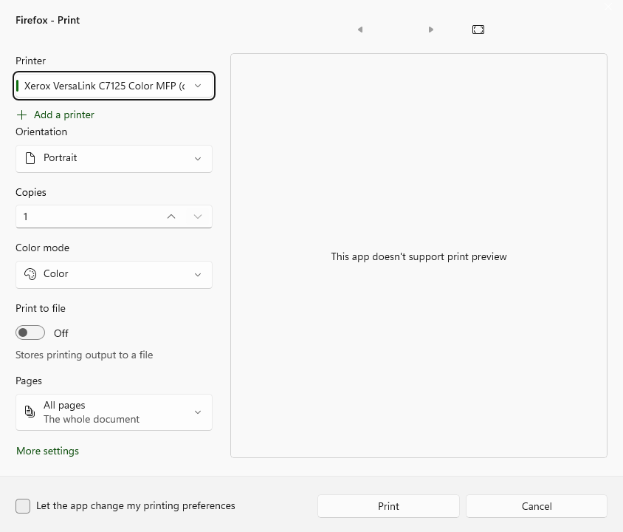Click the All pages document icon
Image resolution: width=623 pixels, height=532 pixels.
[30, 412]
